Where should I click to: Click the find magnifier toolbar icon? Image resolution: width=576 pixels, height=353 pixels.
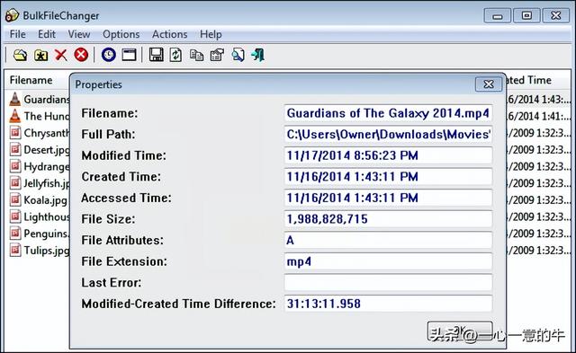point(238,55)
